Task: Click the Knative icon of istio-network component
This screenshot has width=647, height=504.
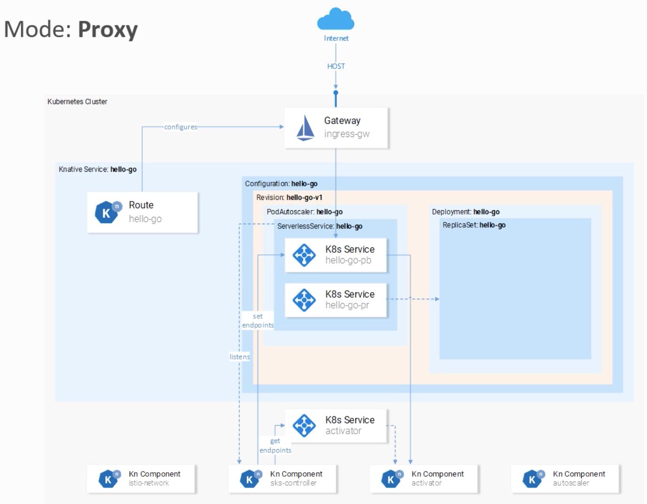Action: coord(110,478)
